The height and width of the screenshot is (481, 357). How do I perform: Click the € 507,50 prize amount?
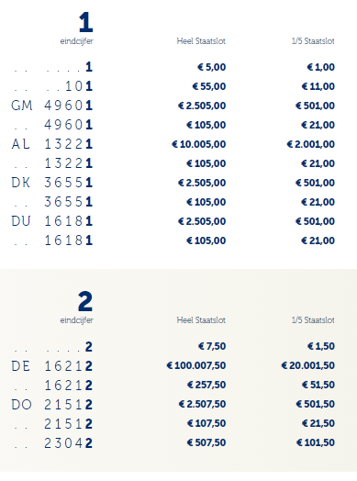tap(206, 442)
